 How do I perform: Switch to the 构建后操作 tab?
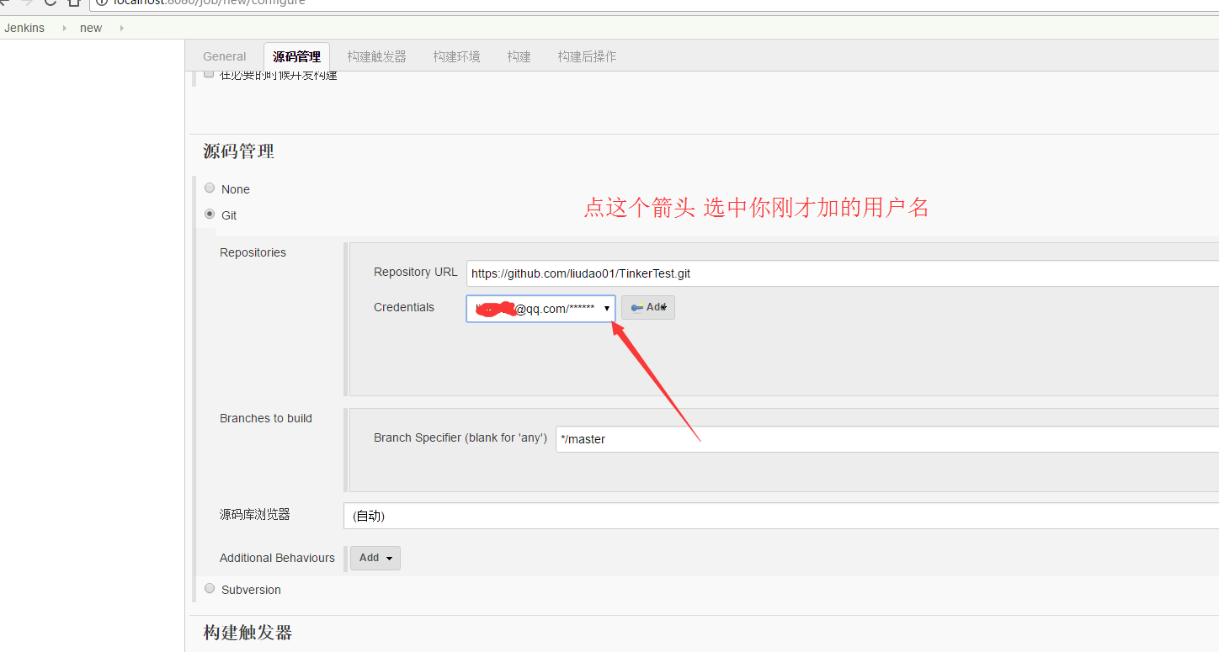587,56
